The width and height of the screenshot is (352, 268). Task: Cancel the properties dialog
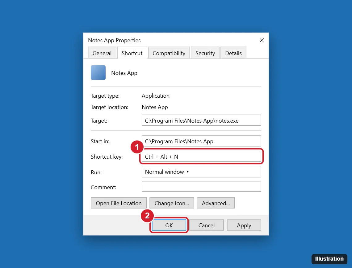tap(206, 225)
